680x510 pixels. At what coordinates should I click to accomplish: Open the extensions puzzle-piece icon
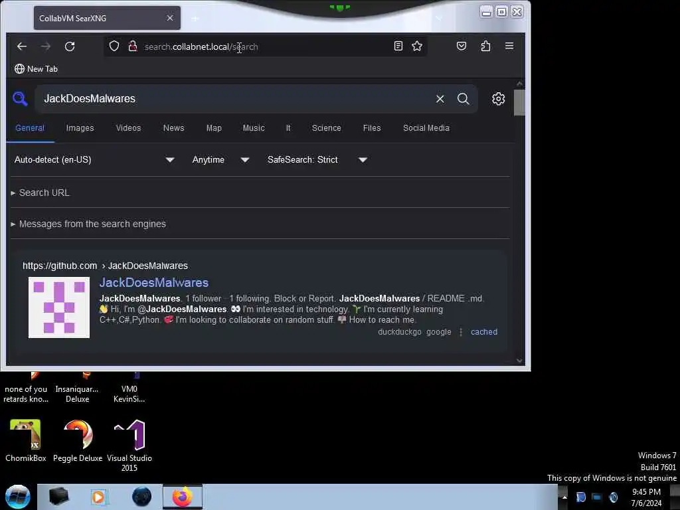(x=485, y=46)
